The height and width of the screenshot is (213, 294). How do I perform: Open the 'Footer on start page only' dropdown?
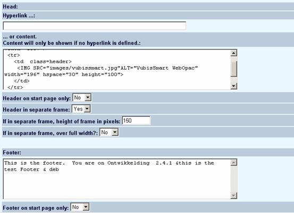[80, 207]
